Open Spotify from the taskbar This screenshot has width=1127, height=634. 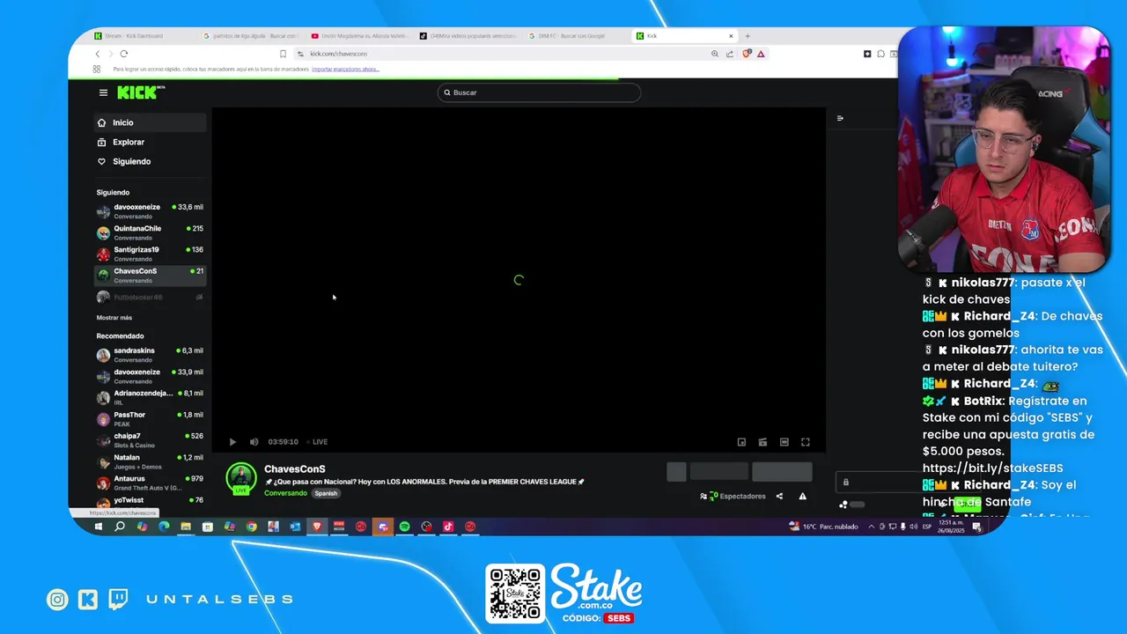tap(404, 527)
